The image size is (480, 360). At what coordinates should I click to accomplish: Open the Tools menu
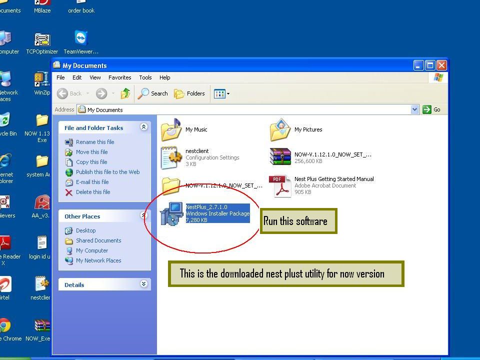click(145, 77)
